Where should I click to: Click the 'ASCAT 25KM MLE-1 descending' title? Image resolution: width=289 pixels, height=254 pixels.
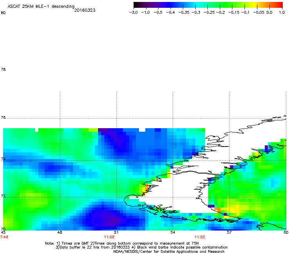click(x=41, y=7)
